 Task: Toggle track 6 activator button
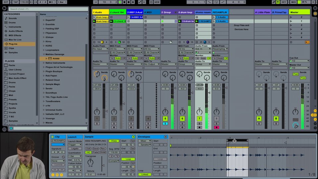pos(182,119)
